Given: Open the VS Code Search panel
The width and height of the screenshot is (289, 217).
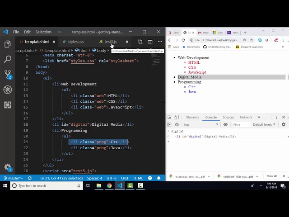Looking at the screenshot, I should coord(8,59).
